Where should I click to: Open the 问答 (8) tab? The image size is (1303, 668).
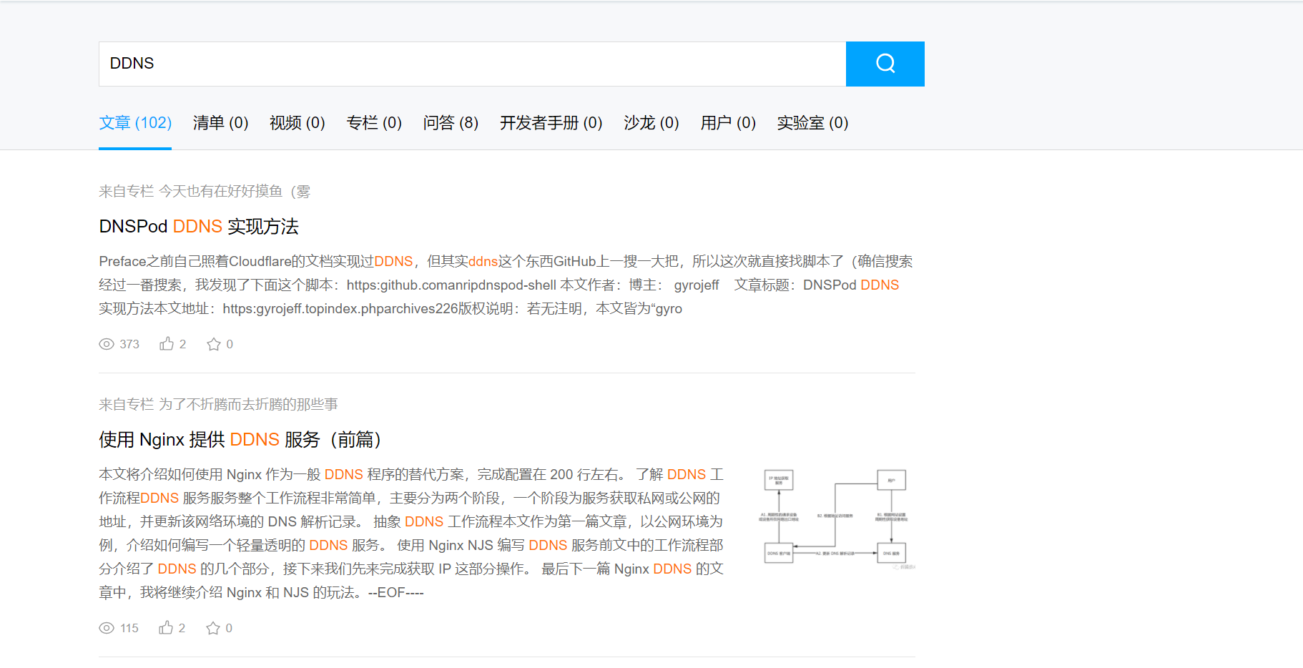coord(451,122)
